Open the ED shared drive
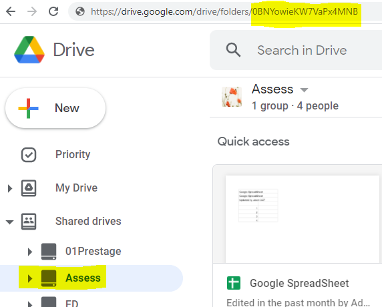 tap(72, 304)
